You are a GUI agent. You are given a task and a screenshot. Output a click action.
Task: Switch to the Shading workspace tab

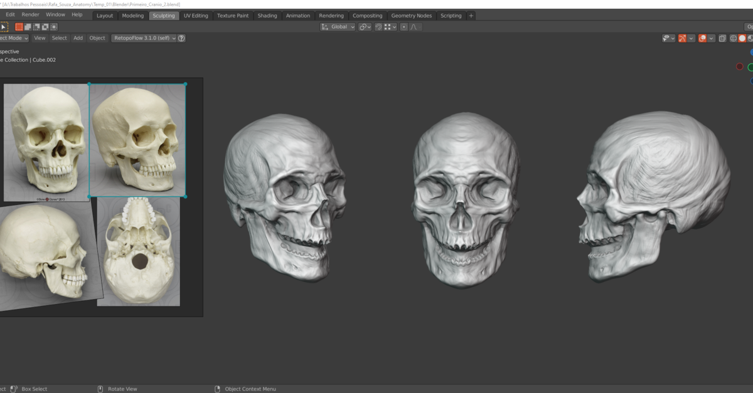tap(267, 15)
